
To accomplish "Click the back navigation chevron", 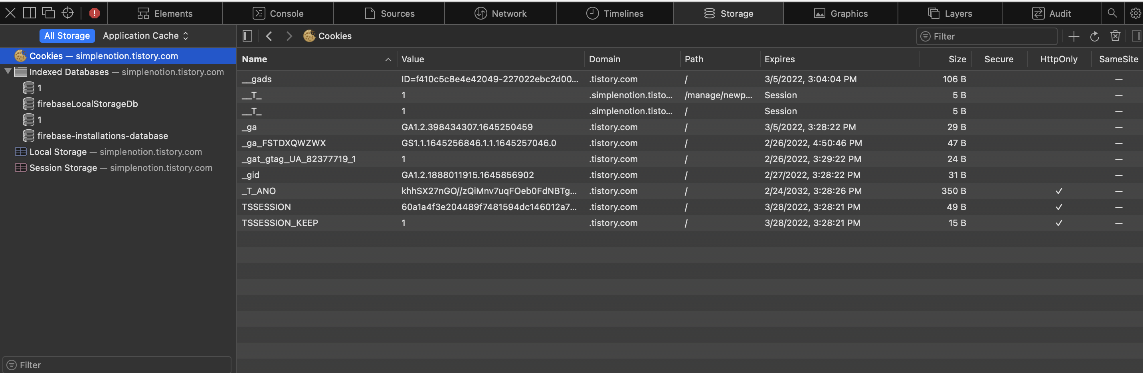I will pos(269,36).
